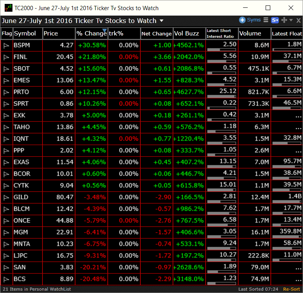Click the TC2000 app logo icon
The width and height of the screenshot is (303, 293).
click(8, 8)
